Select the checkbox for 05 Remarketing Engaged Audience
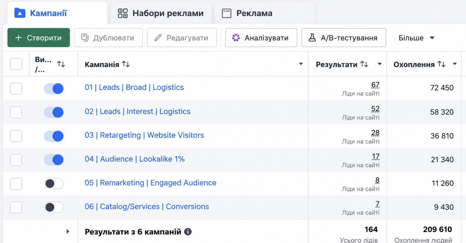This screenshot has width=466, height=243. coord(16,183)
